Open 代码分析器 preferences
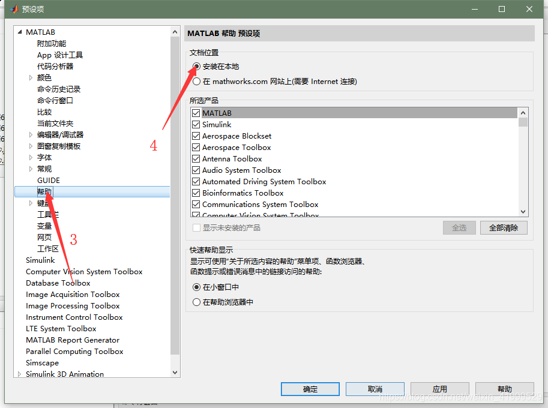The height and width of the screenshot is (408, 548). tap(55, 67)
